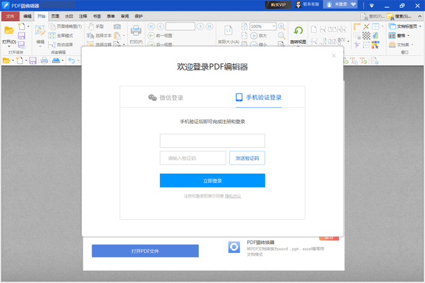Click the Rotate View (旋转视图) icon
The height and width of the screenshot is (283, 425).
(298, 31)
